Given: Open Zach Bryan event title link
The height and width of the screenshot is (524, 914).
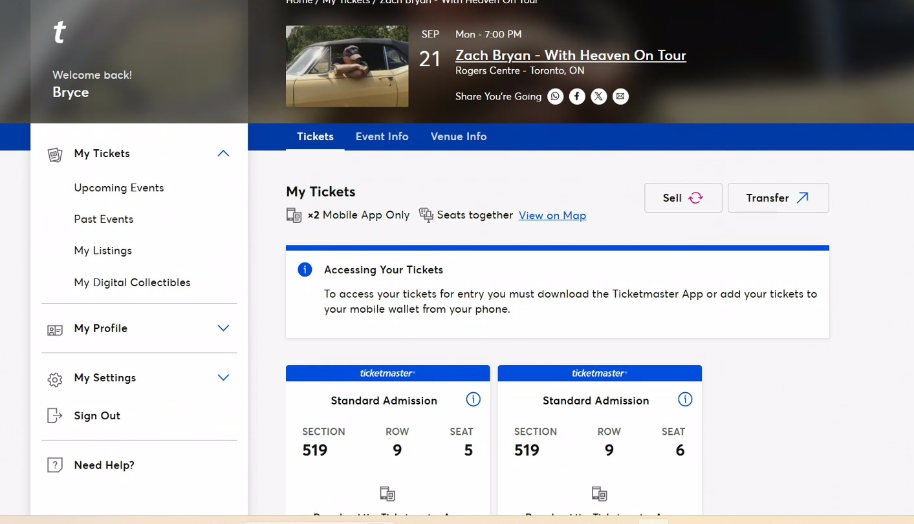Looking at the screenshot, I should [571, 55].
